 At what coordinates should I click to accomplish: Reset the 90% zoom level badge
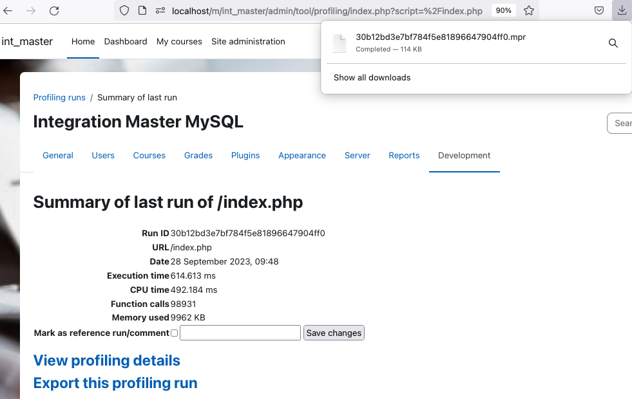(x=503, y=10)
